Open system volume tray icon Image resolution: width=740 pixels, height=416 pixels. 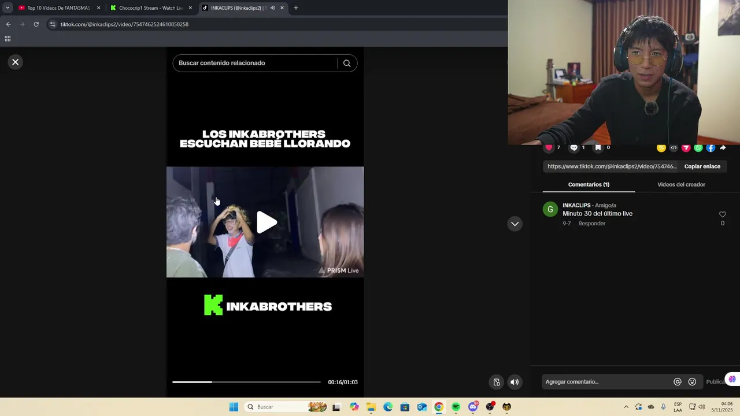point(702,407)
